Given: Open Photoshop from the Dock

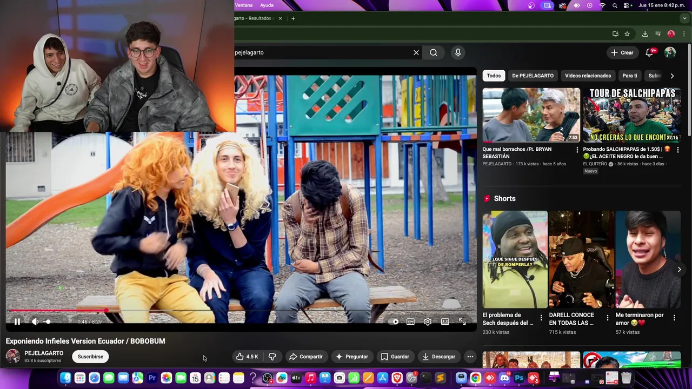Looking at the screenshot, I should point(519,378).
